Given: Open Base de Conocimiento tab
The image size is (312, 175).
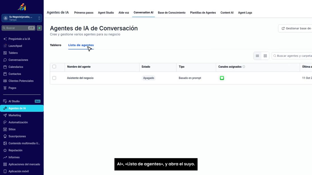Looking at the screenshot, I should (x=172, y=12).
